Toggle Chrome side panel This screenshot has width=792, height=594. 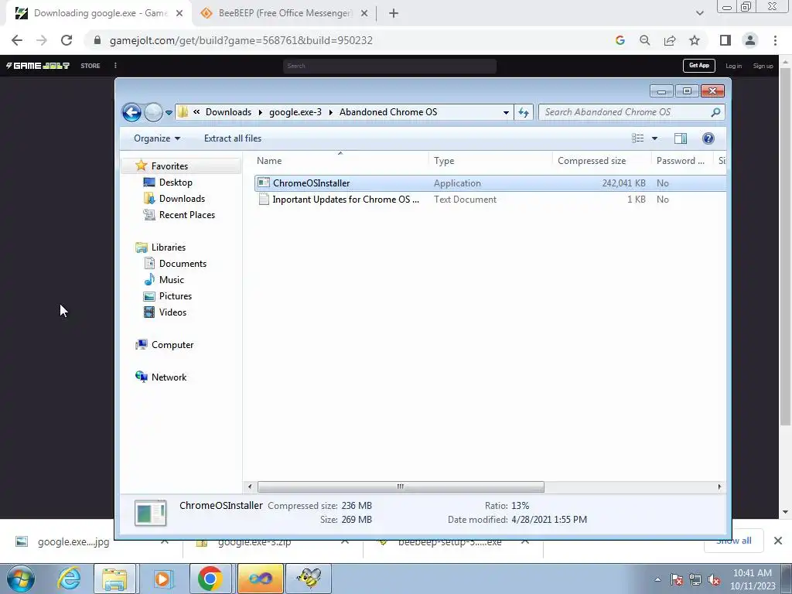pos(725,40)
